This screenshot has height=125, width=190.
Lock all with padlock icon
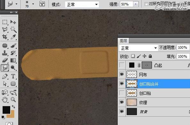150,56
